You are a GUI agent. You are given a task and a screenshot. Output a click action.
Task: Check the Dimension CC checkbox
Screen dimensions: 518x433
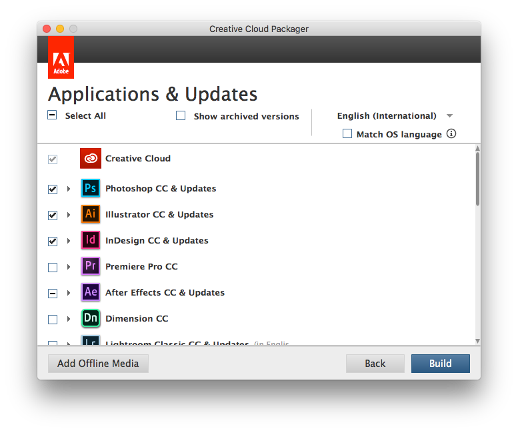[53, 320]
